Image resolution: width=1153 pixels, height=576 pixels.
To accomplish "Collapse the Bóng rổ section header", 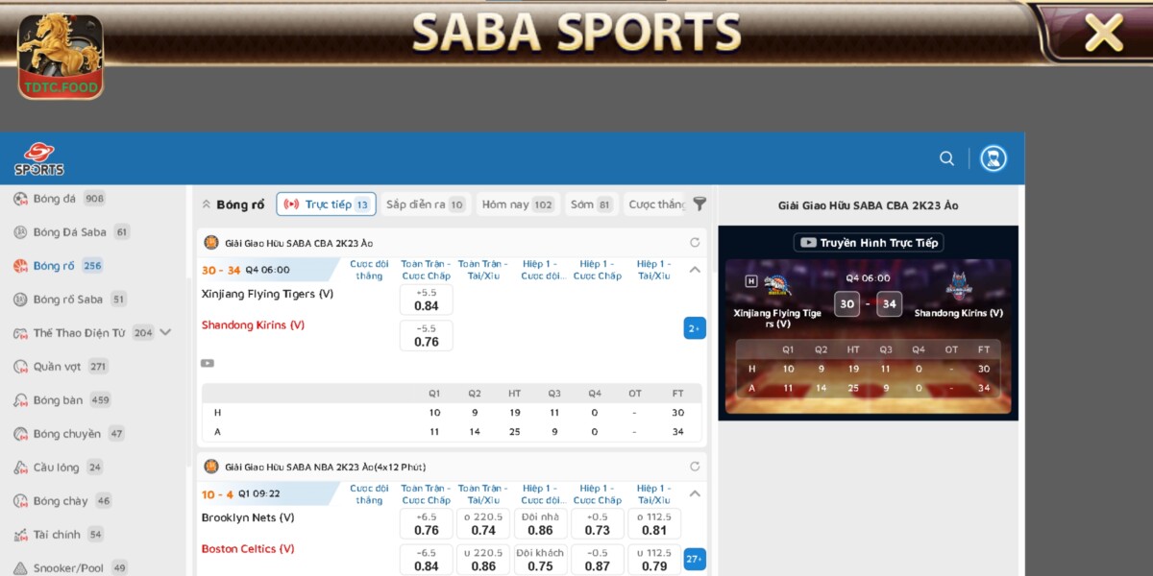I will (207, 204).
